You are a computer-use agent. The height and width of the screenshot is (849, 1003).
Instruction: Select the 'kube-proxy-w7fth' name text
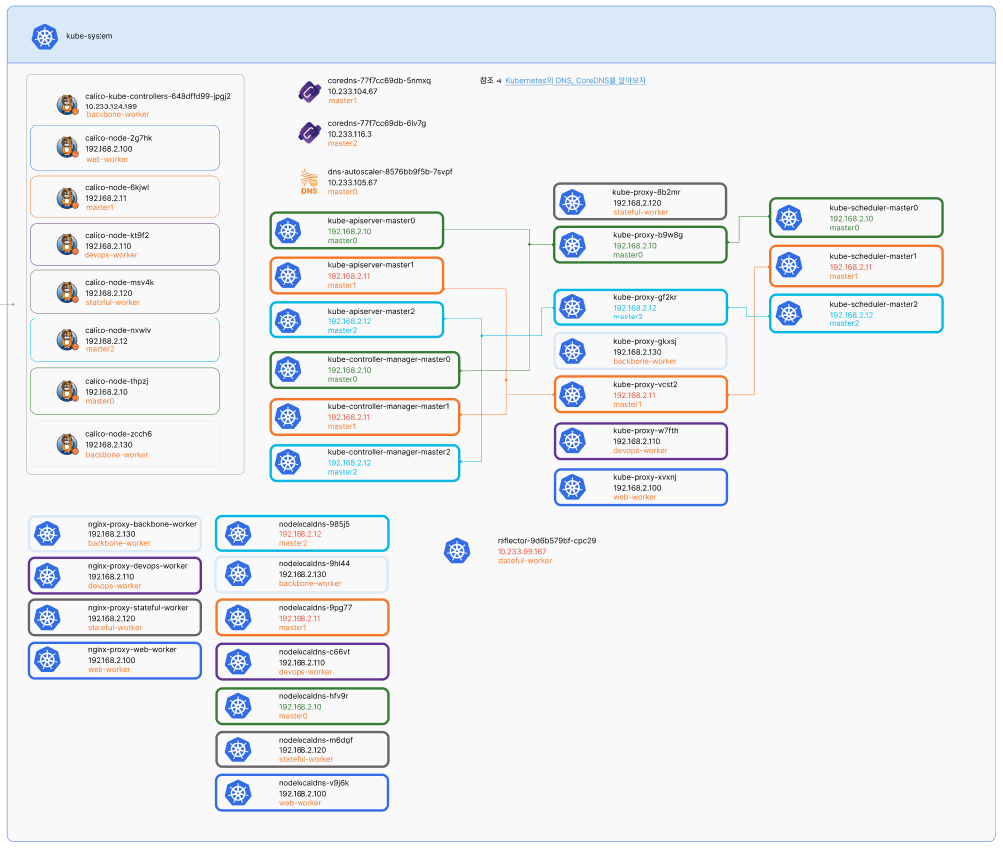point(646,431)
